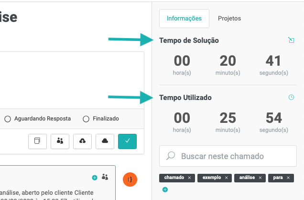304x200 pixels.
Task: Click the clock icon beside Tempo Utilizado
Action: 292,98
